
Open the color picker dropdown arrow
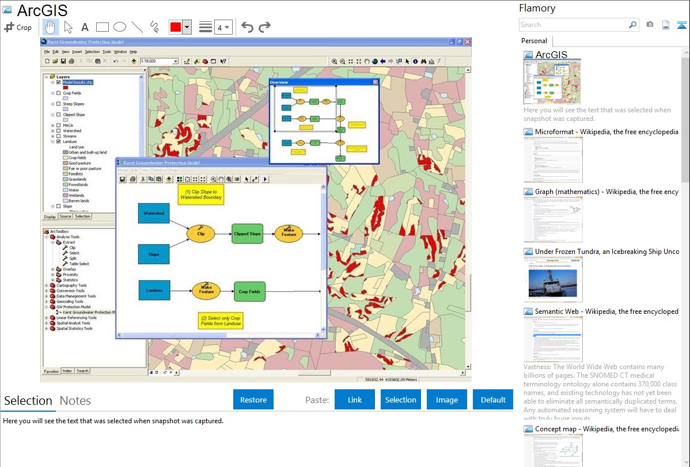coord(187,27)
